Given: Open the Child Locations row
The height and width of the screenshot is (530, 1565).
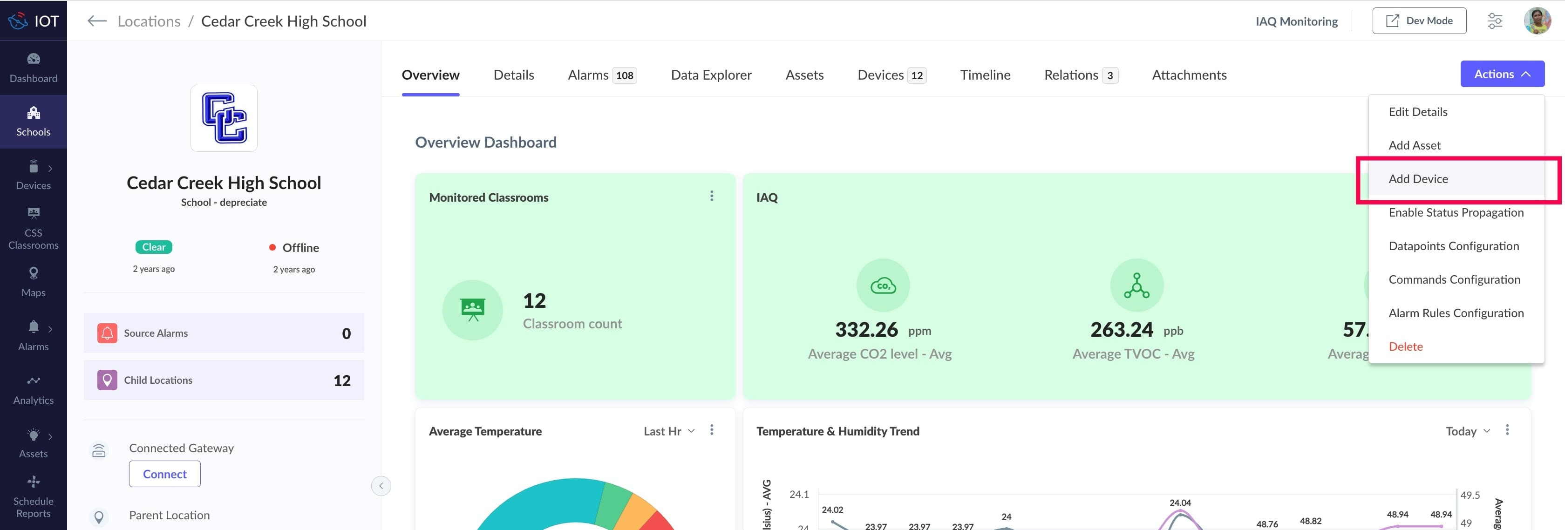Looking at the screenshot, I should click(x=224, y=380).
